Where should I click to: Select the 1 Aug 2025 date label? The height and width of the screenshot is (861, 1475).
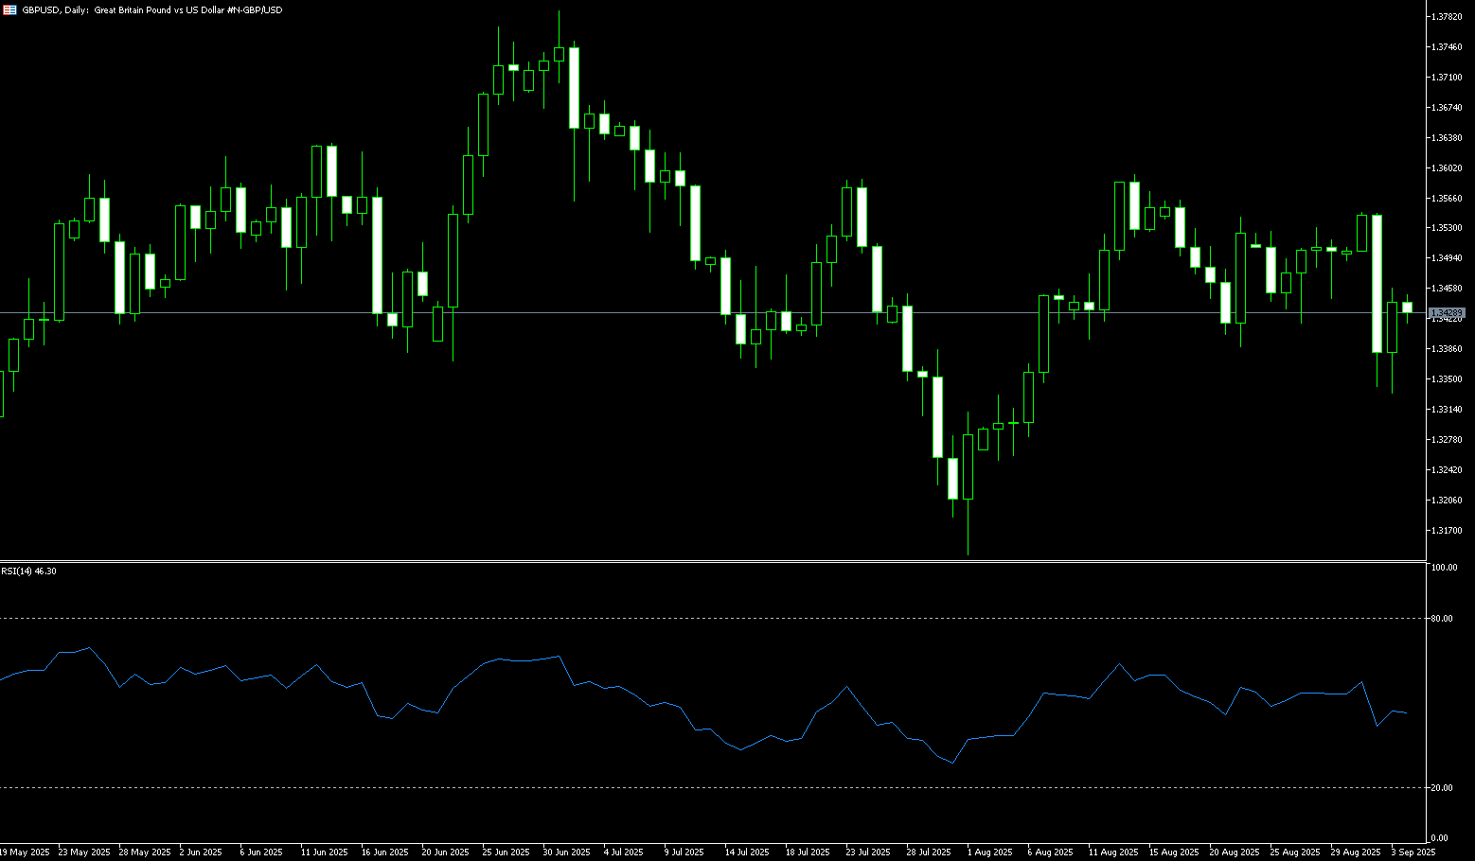pos(989,852)
